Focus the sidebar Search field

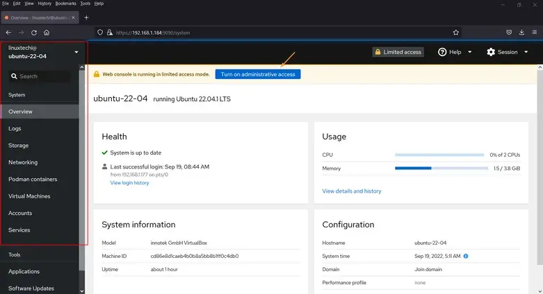40,76
